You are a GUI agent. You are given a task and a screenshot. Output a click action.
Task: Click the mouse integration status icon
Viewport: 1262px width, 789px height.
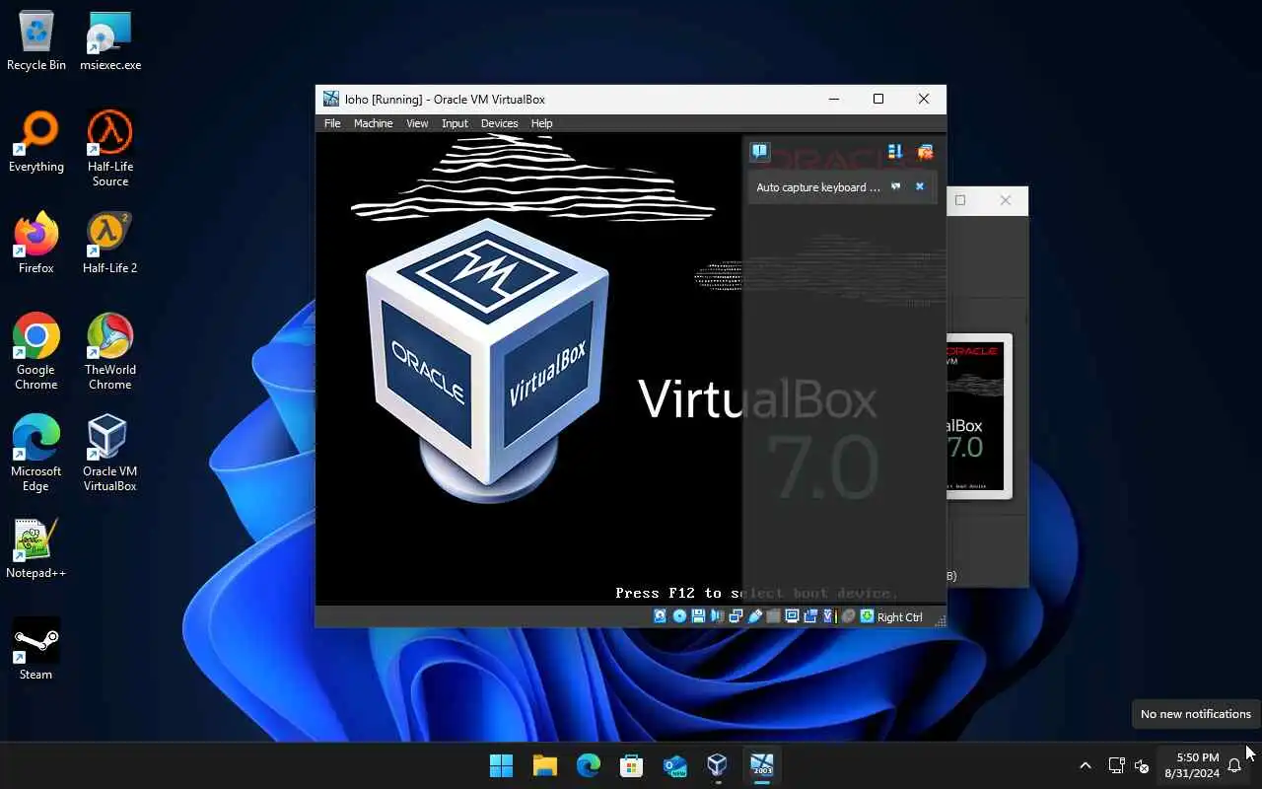848,616
